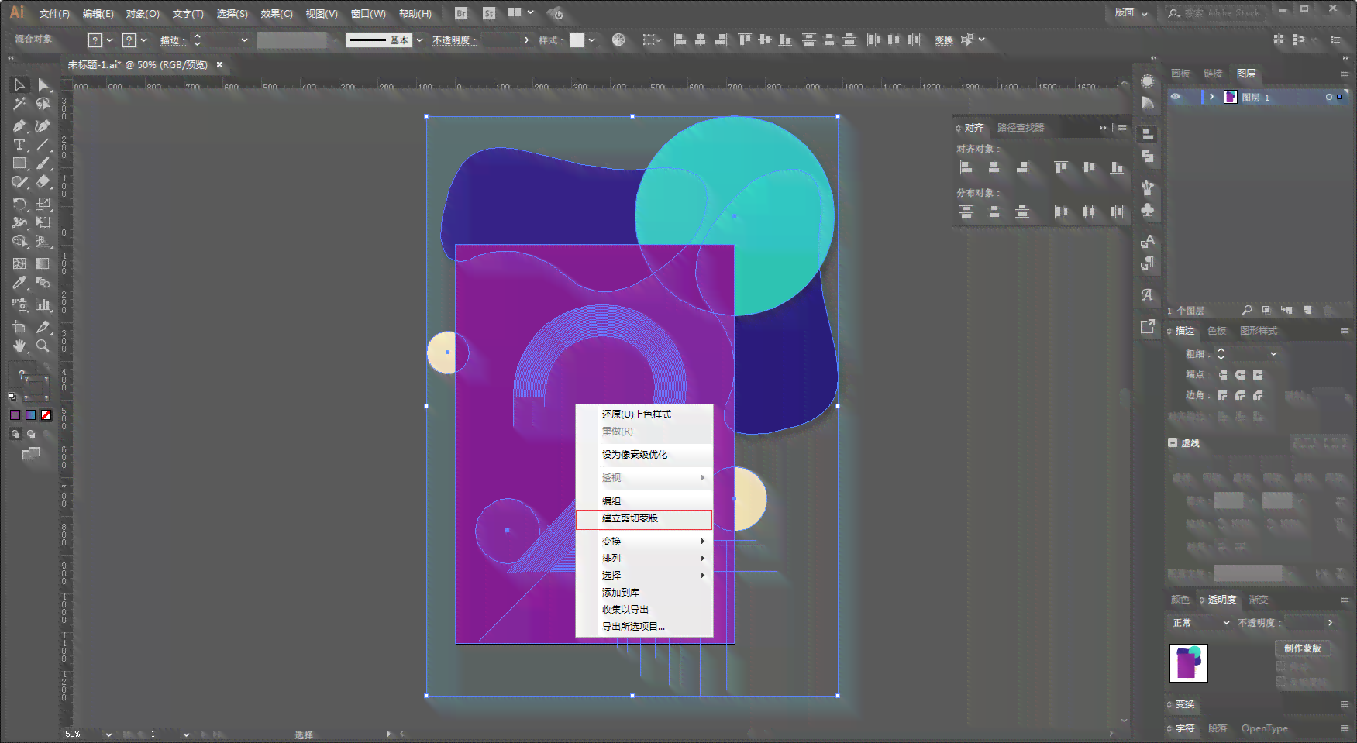Screen dimensions: 1357x743
Task: Select the Column Graph tool
Action: click(43, 304)
